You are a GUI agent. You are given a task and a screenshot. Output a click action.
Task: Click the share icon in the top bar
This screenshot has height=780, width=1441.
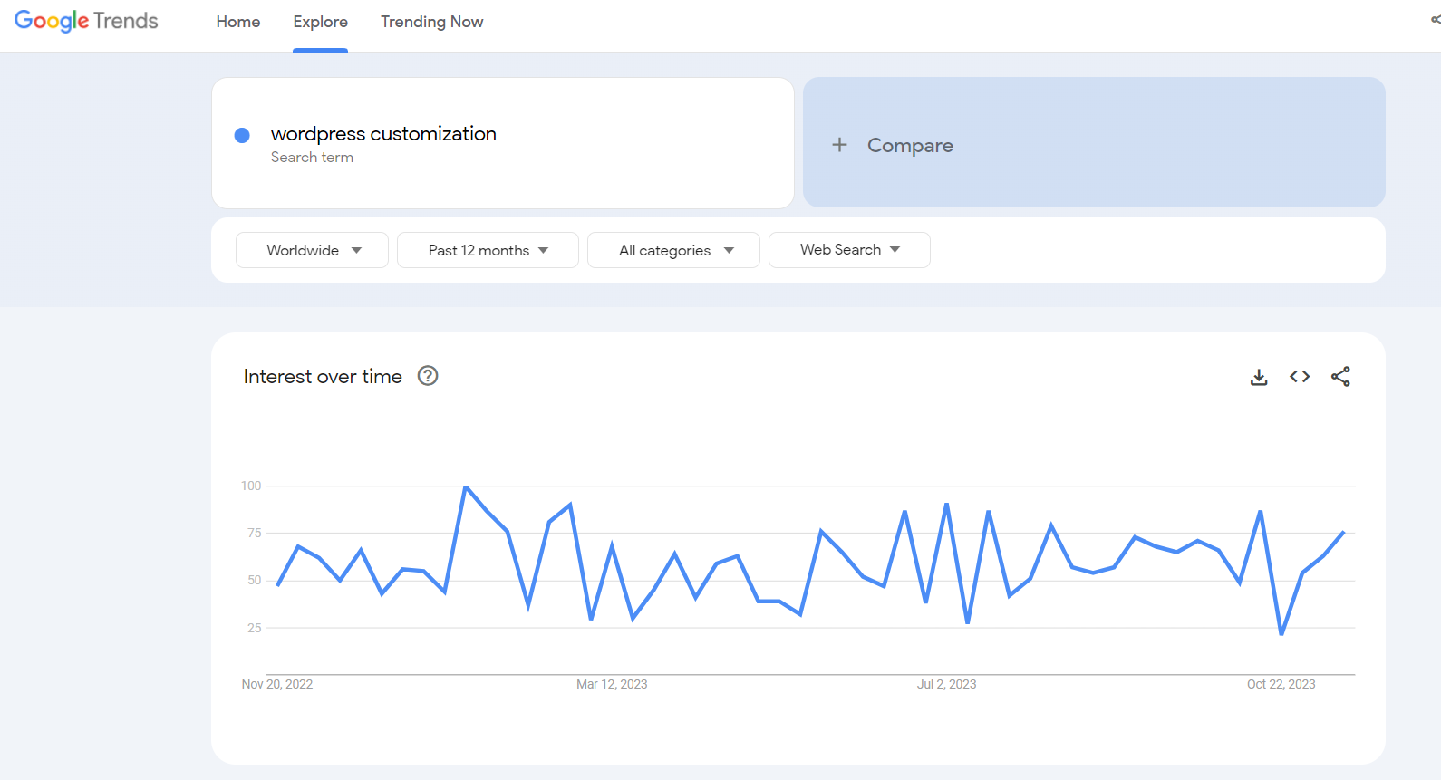[1436, 20]
